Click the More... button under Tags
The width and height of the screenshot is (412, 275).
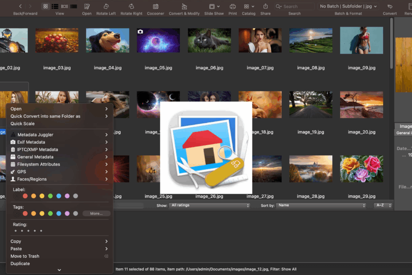(96, 214)
